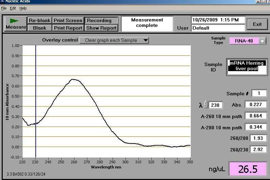This screenshot has height=180, width=270.
Task: Click the User field showing Default
Action: tap(218, 28)
